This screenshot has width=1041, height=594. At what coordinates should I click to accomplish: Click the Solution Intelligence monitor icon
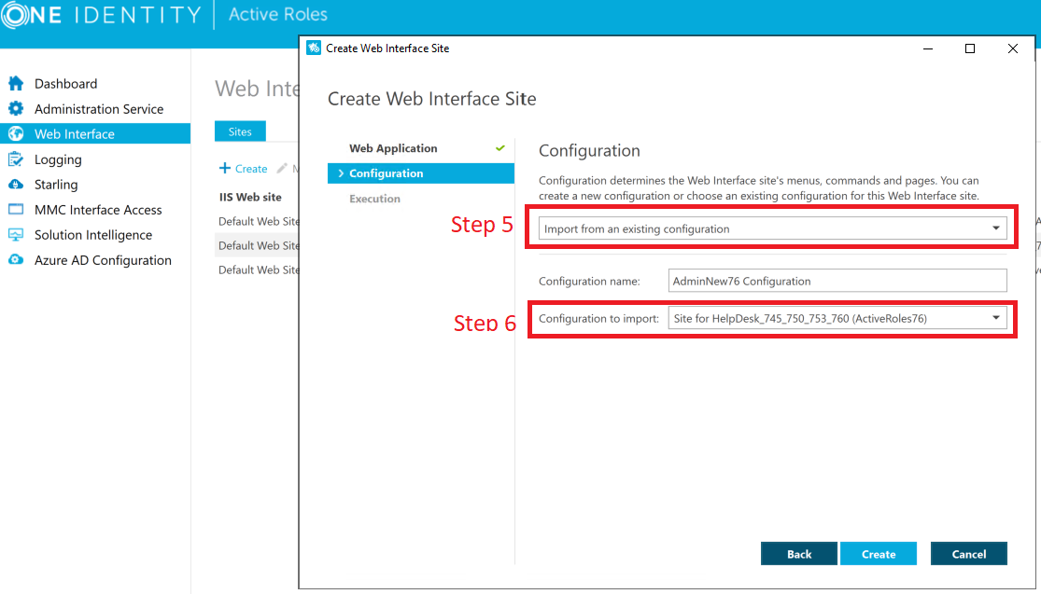(16, 235)
